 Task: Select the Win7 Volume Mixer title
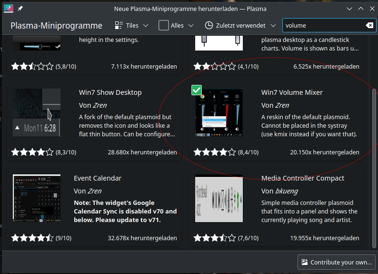292,92
